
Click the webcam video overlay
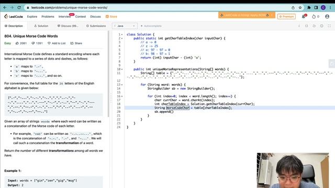(293, 170)
